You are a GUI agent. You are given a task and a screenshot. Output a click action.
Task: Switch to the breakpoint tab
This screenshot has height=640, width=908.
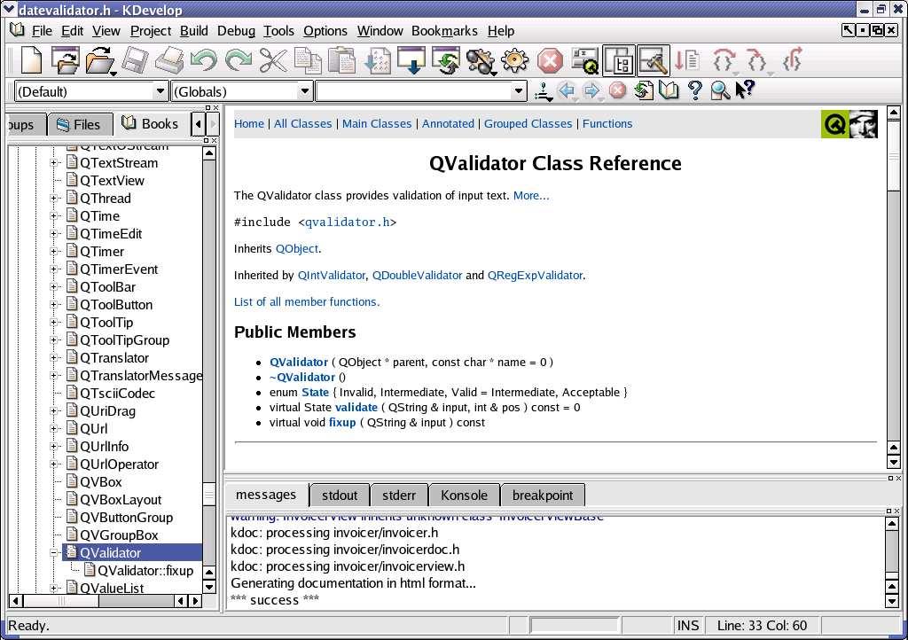pos(543,496)
